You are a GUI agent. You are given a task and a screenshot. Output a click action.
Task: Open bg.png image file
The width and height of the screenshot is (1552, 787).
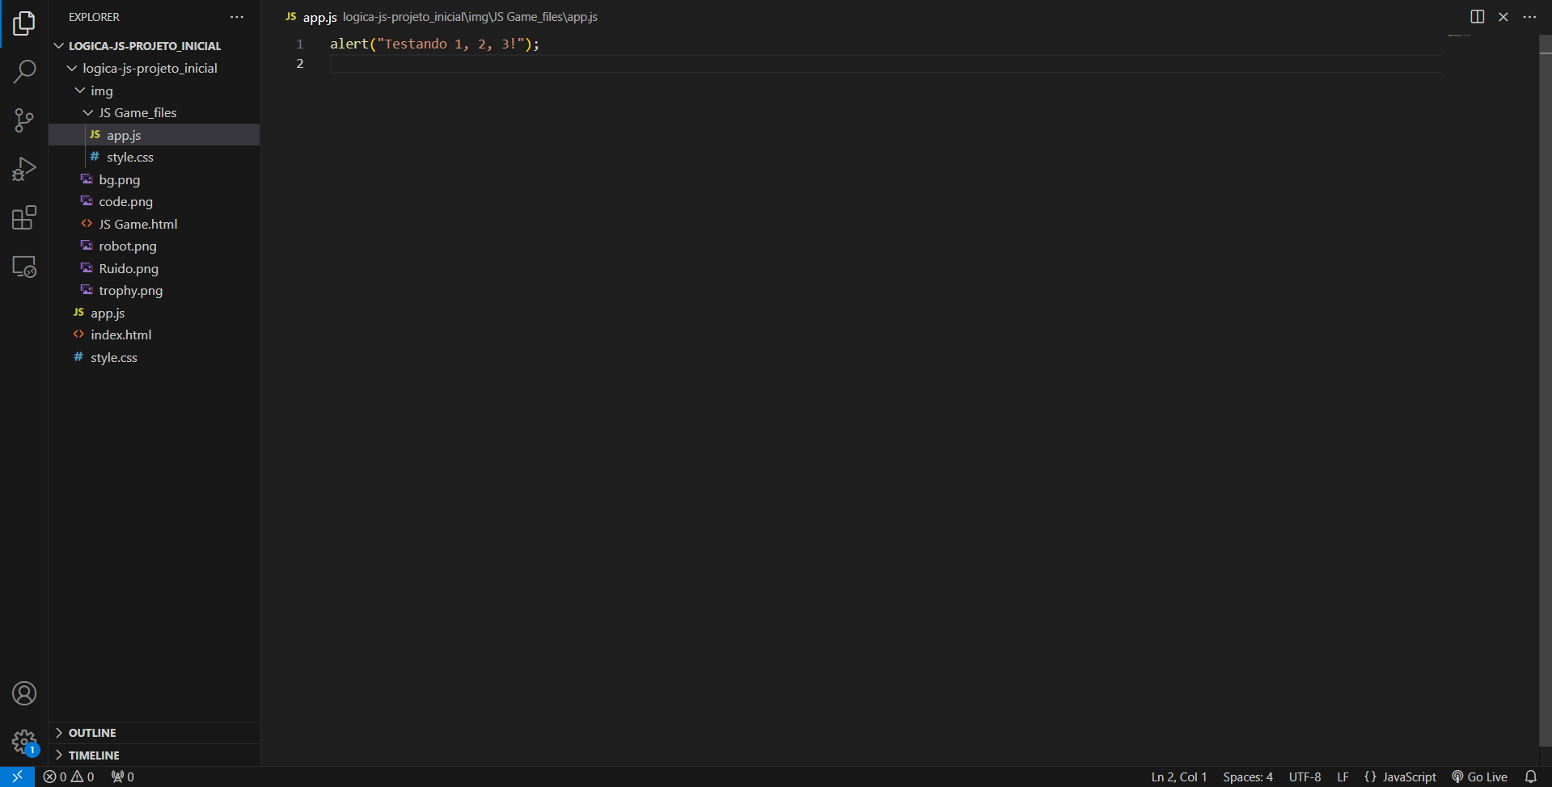click(154, 179)
